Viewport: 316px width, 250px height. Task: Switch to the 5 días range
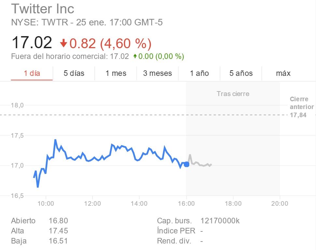pyautogui.click(x=74, y=73)
